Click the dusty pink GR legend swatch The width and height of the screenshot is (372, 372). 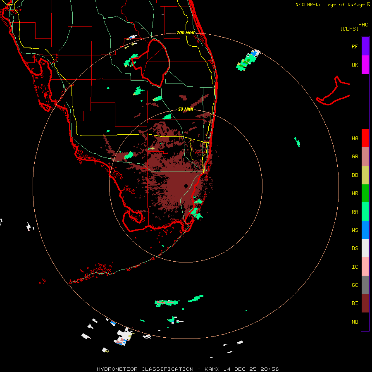[x=365, y=156]
